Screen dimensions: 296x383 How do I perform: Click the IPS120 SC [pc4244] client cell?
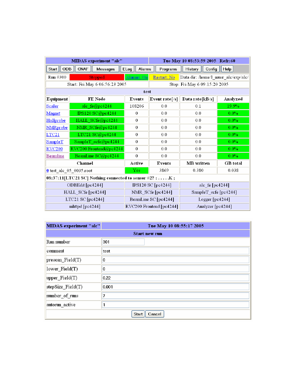(x=152, y=185)
